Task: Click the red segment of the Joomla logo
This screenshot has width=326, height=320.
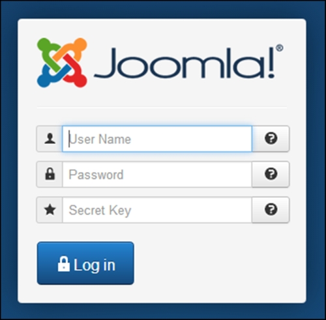Action: pos(76,73)
